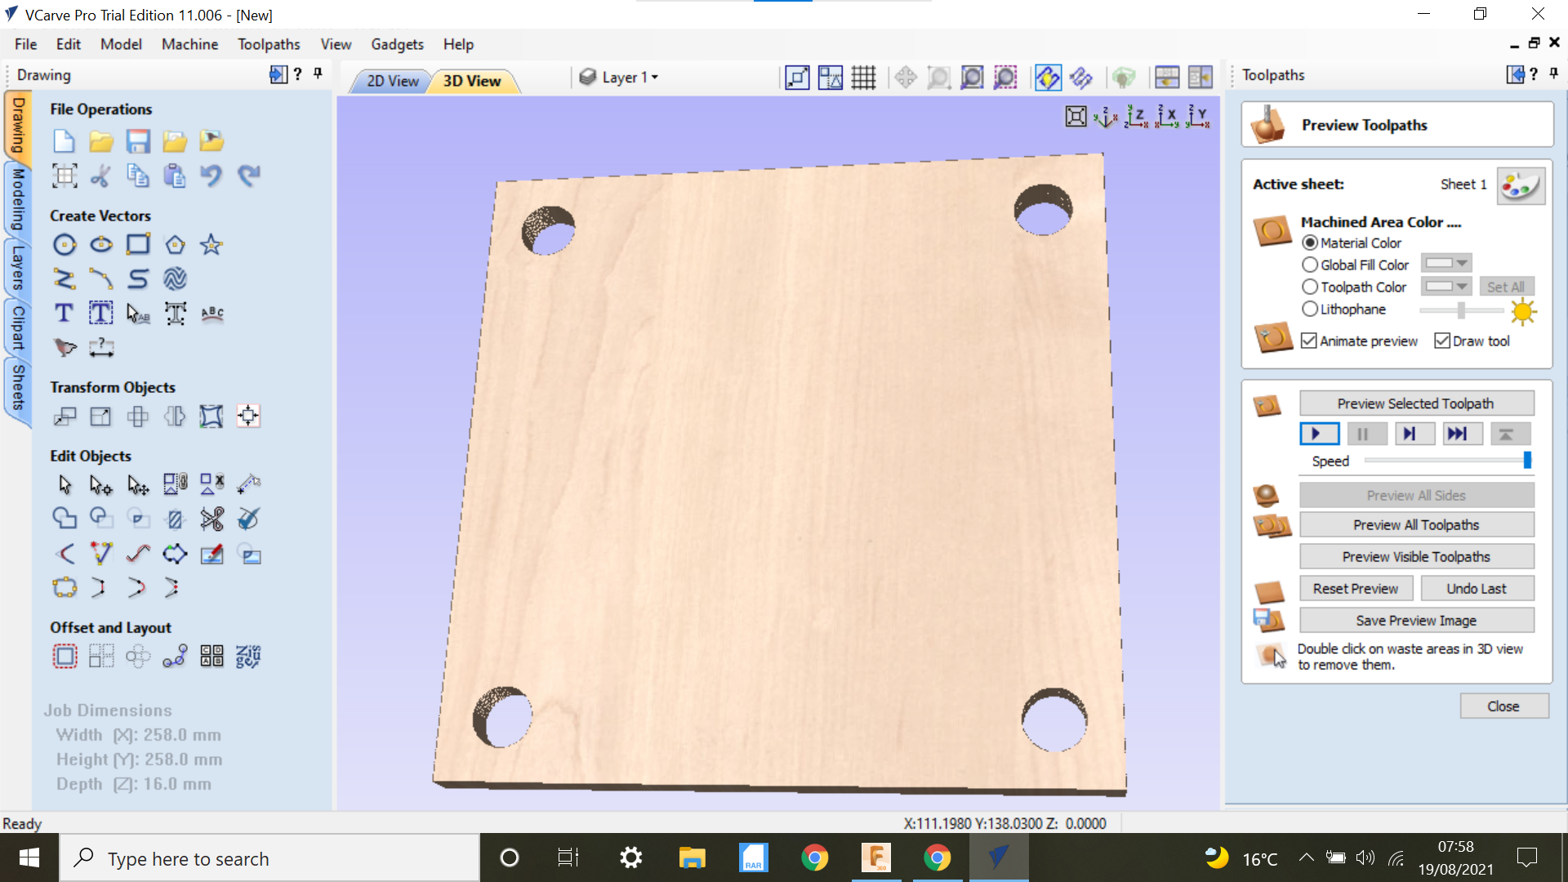
Task: Switch to the 2D View tab
Action: (x=392, y=81)
